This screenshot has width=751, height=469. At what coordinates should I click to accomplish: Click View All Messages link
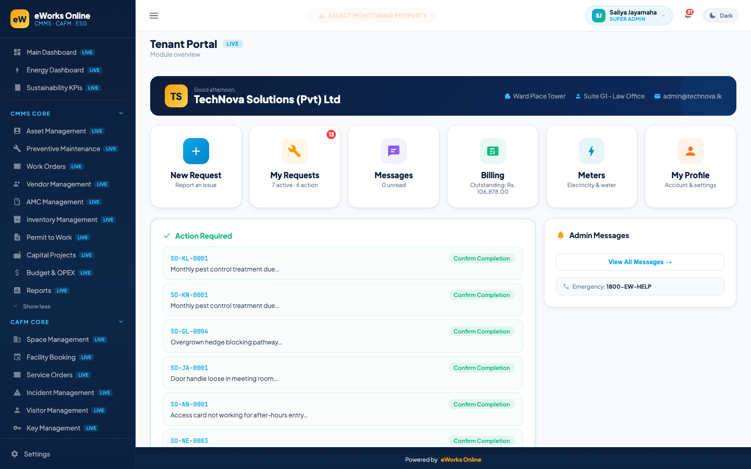640,262
